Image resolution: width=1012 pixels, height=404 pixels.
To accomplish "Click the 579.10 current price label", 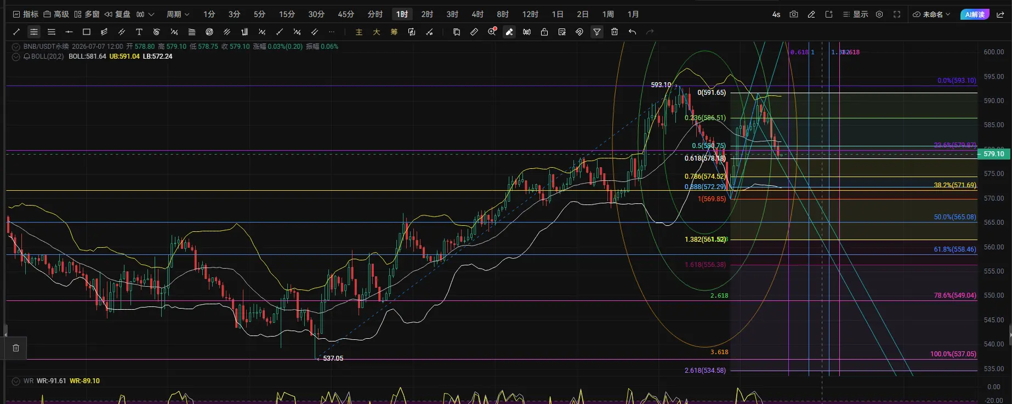I will click(994, 154).
